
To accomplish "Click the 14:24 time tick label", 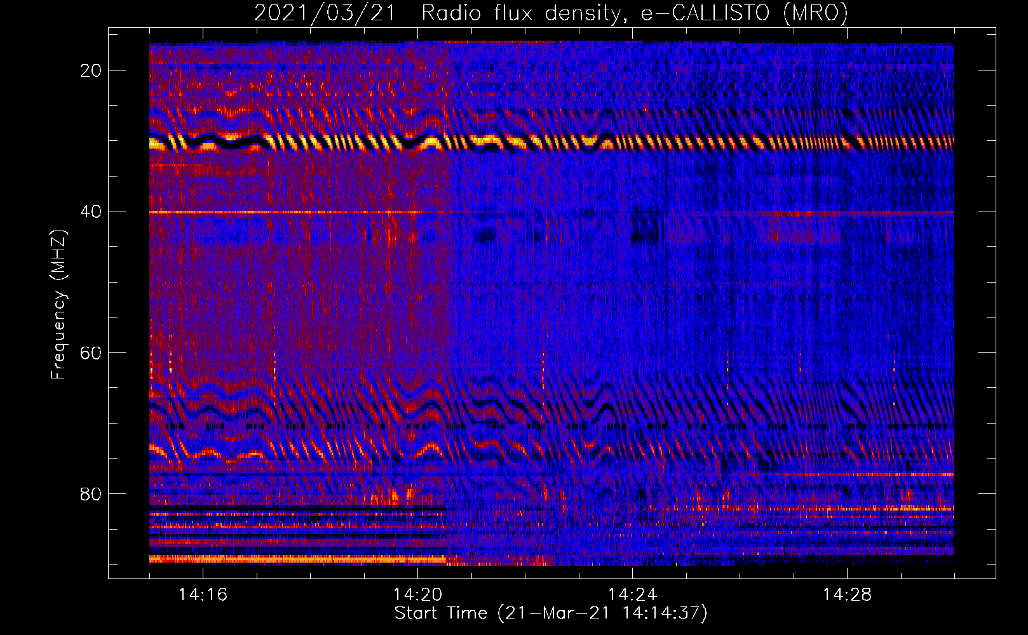I will [x=632, y=595].
